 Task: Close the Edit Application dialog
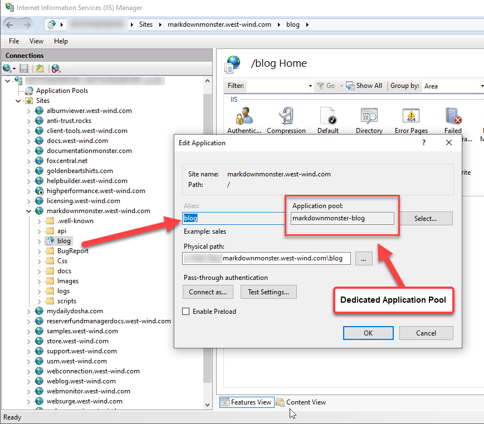449,142
